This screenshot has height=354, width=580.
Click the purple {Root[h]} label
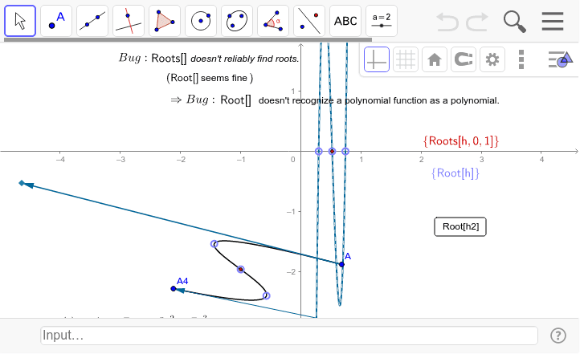click(455, 173)
